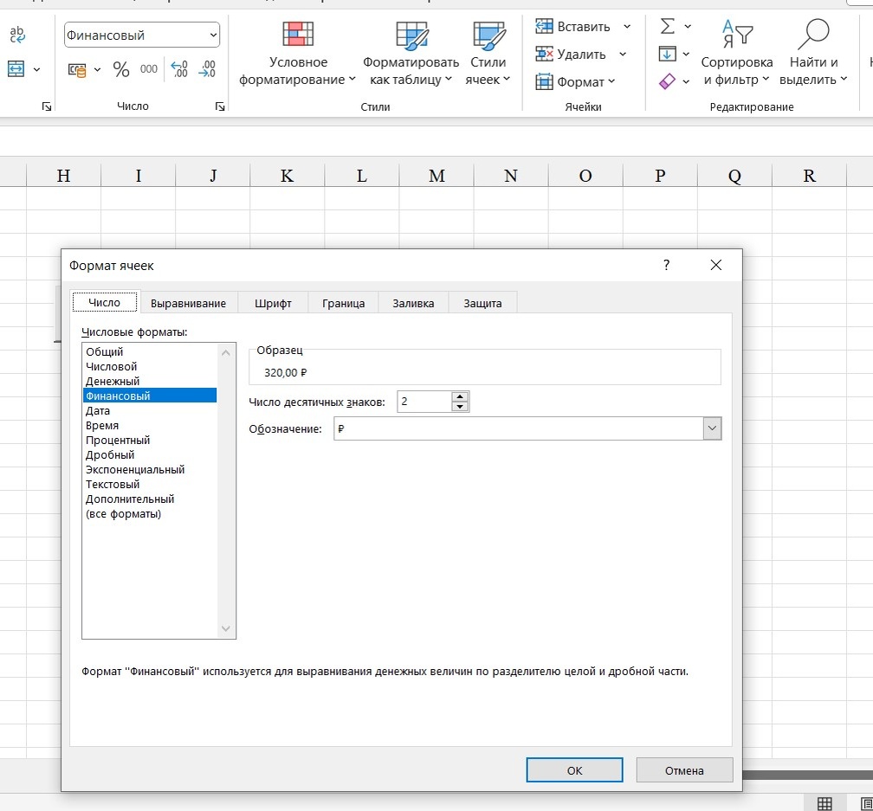
Task: Decrease decimal places icon
Action: [206, 69]
